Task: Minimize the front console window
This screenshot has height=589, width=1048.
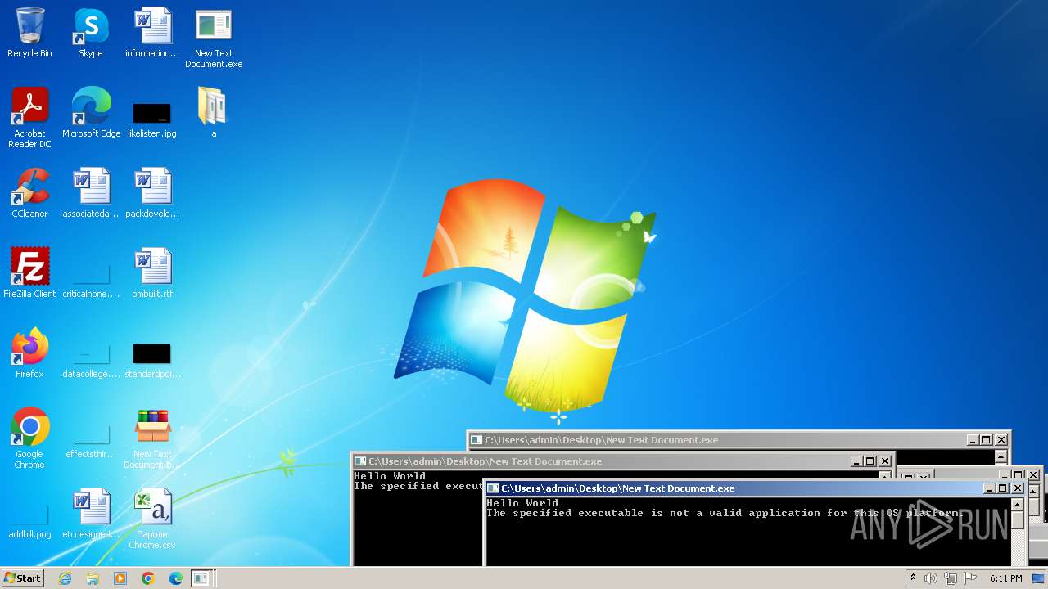Action: 989,488
